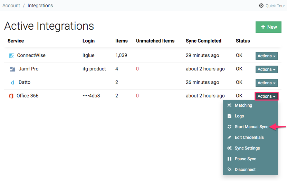Choose Matching from the Actions menu
Screen dimensions: 287x181
click(250, 105)
